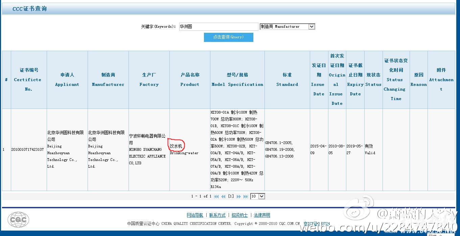
Task: Click the 原因 Reason column header
Action: point(419,80)
